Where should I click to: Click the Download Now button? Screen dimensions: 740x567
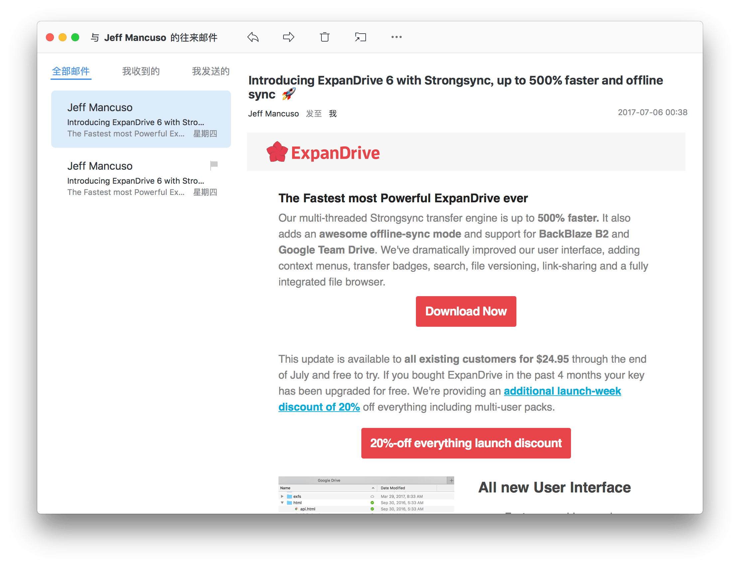[466, 311]
